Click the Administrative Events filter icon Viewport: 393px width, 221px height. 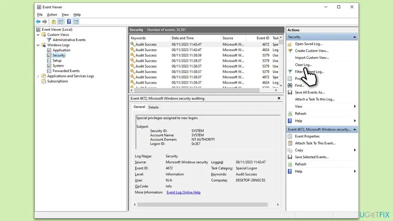[x=49, y=40]
